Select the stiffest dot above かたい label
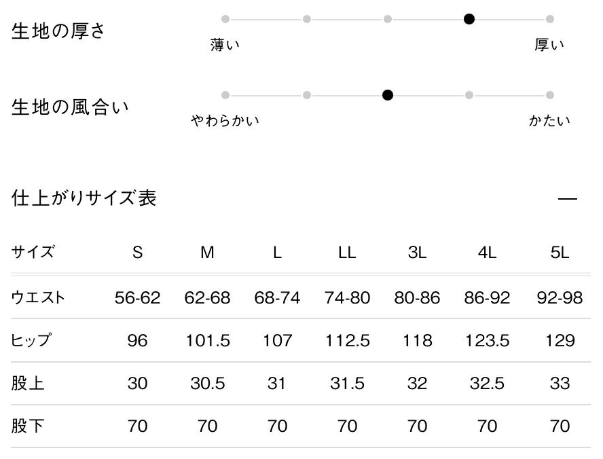The height and width of the screenshot is (459, 603). [549, 95]
